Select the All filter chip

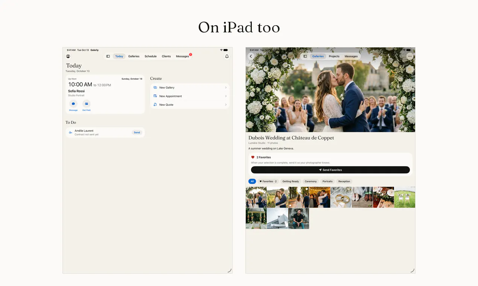[252, 181]
